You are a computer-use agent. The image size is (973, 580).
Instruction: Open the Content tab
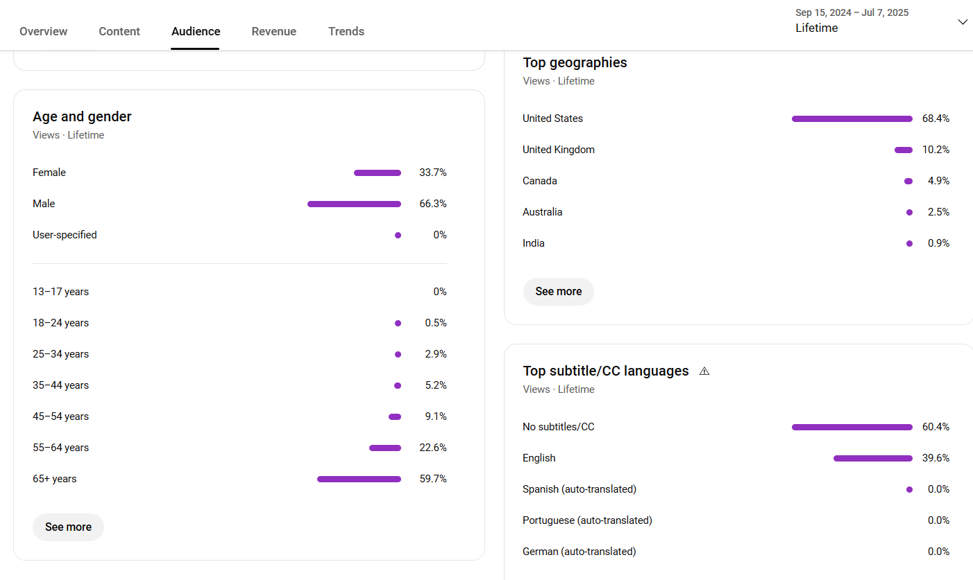[119, 31]
